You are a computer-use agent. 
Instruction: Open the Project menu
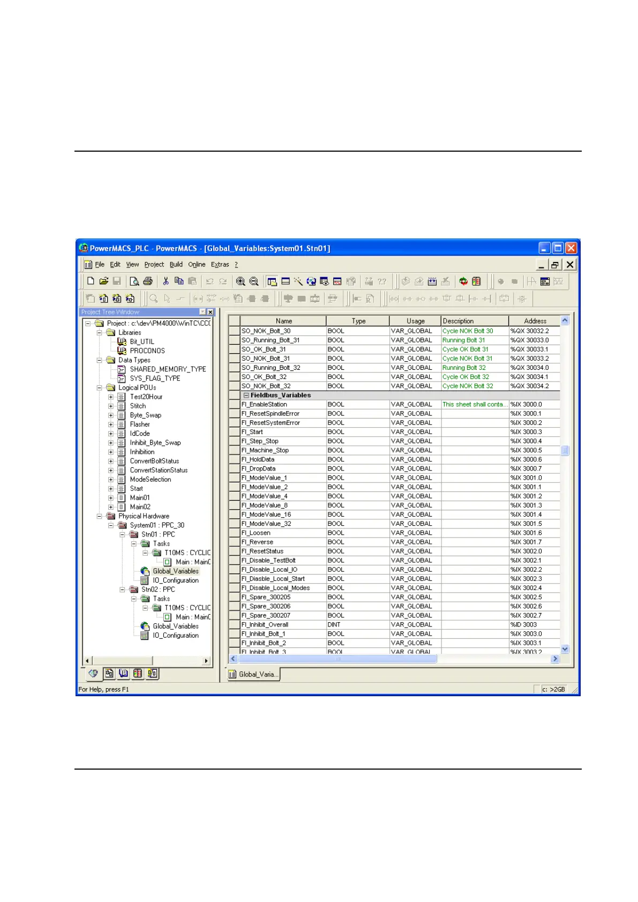[154, 265]
